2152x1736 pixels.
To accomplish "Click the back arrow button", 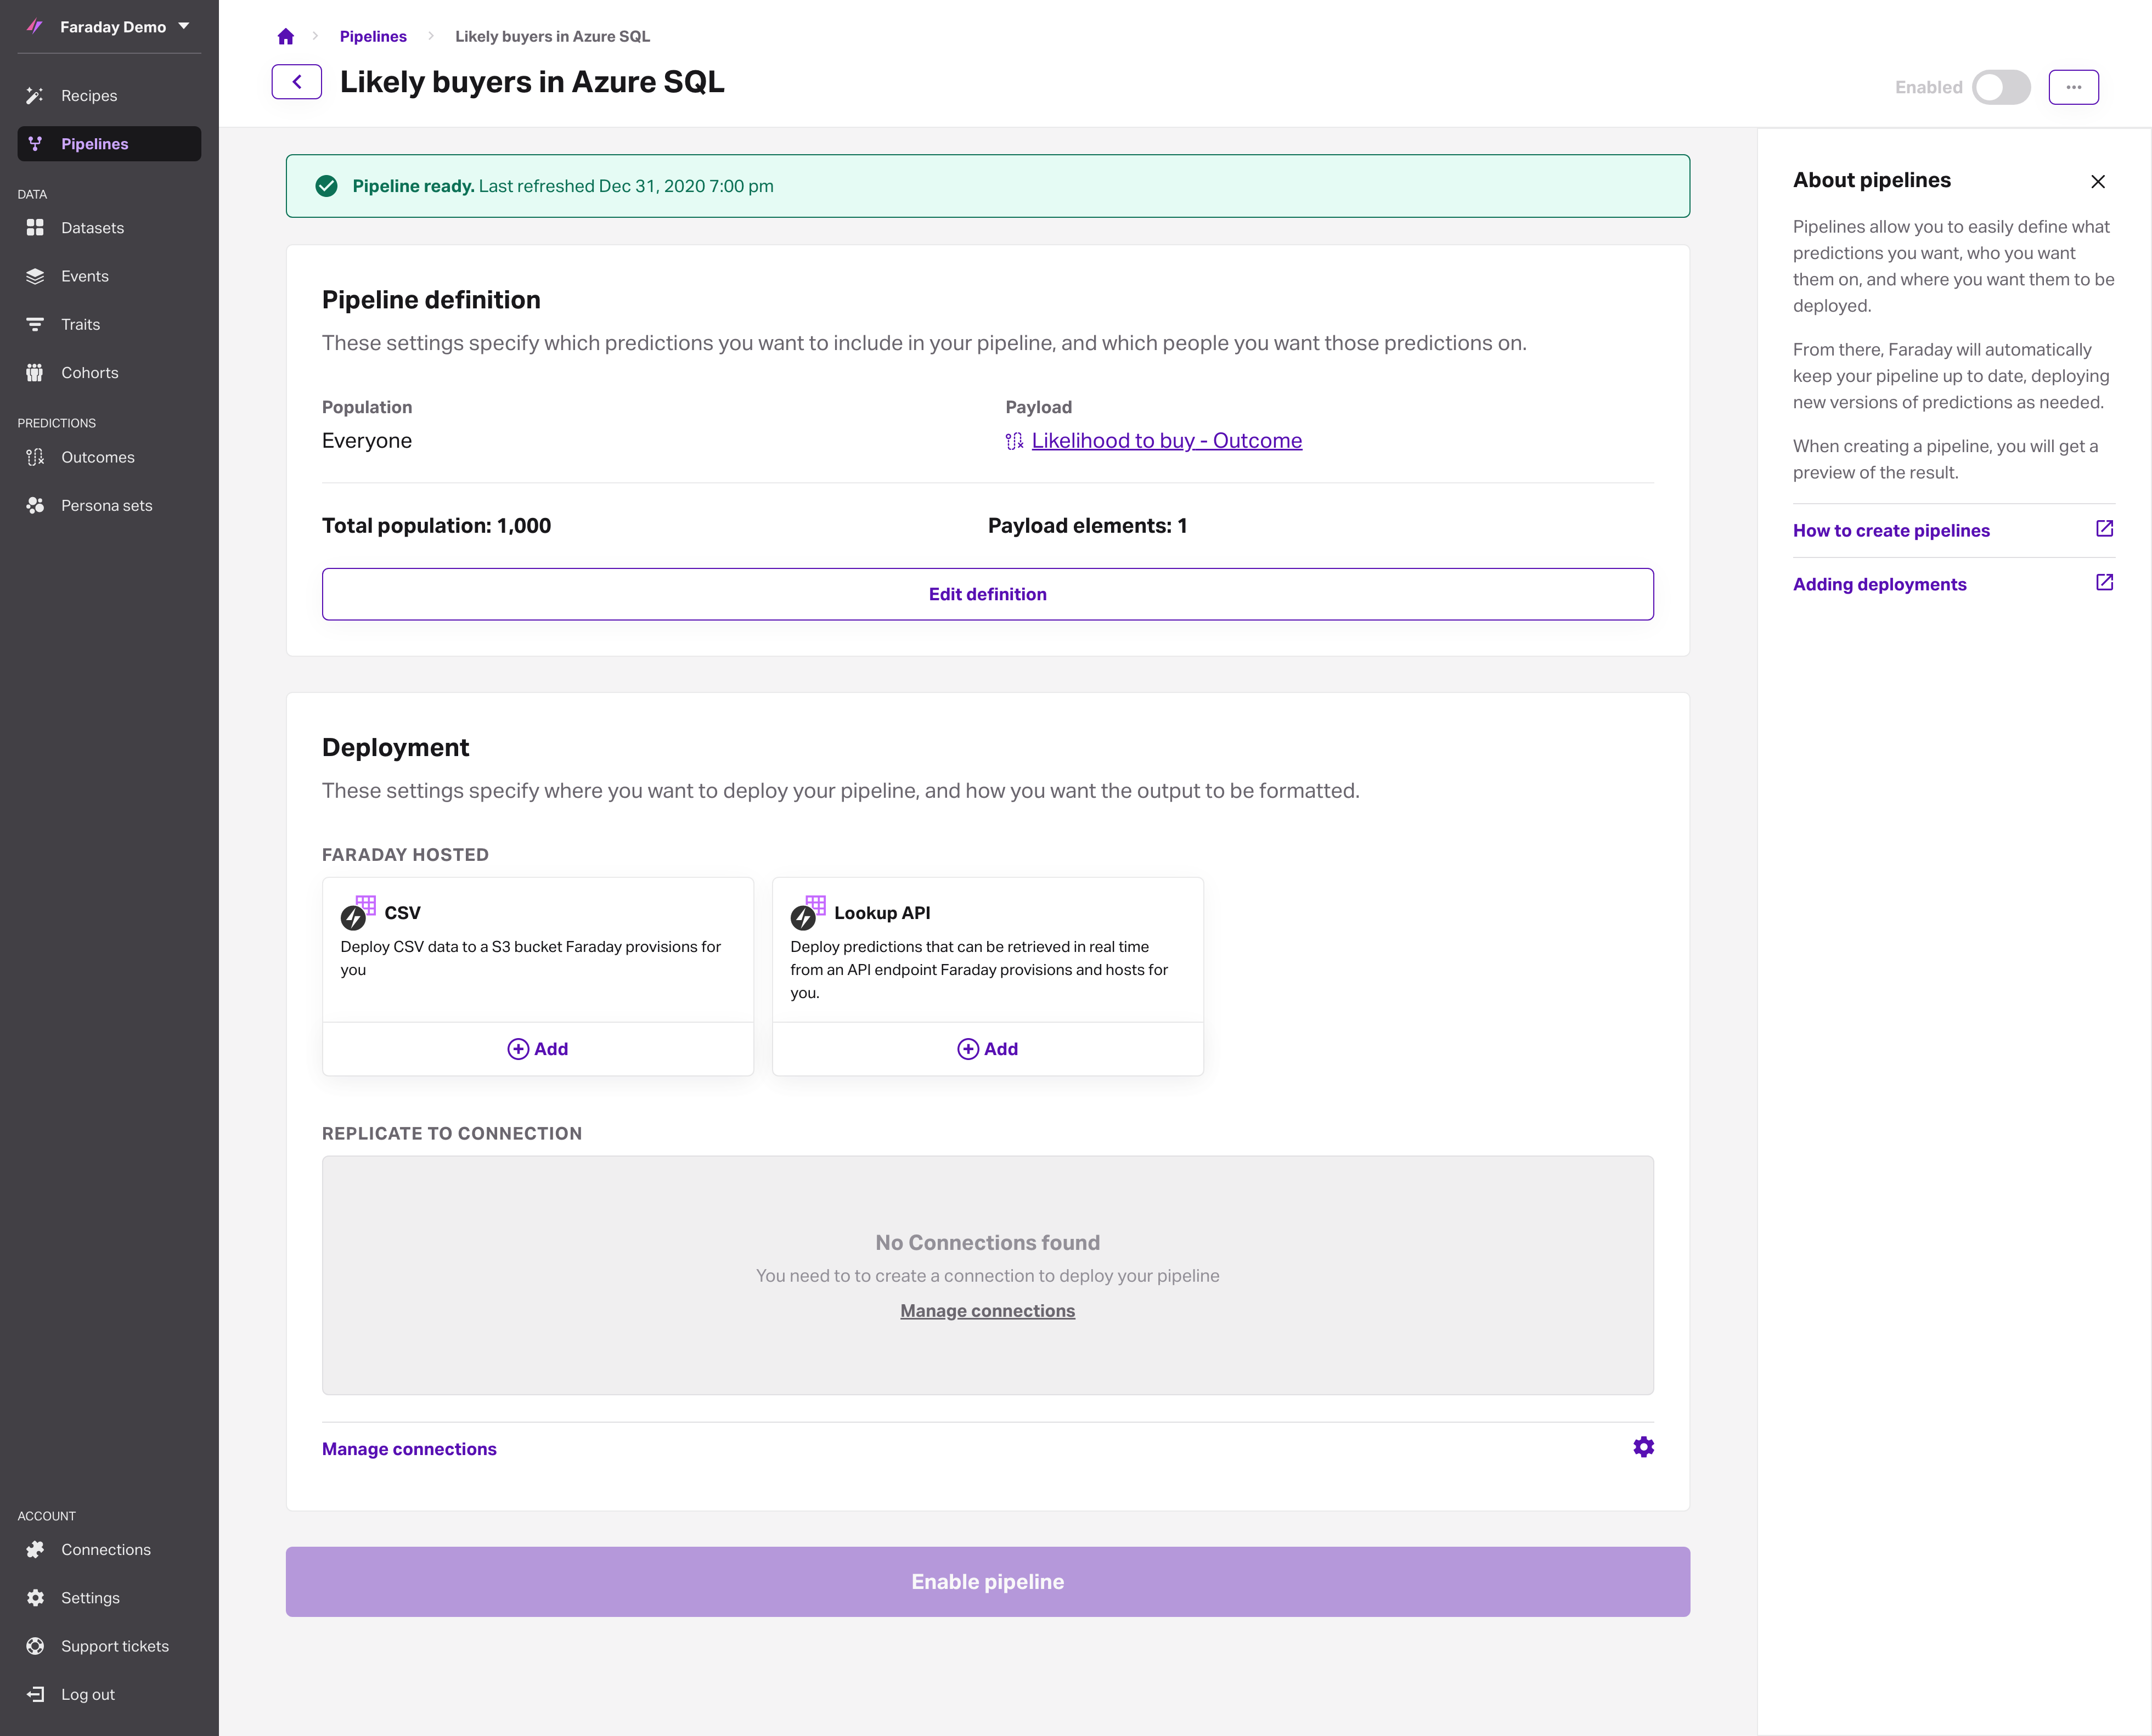I will click(297, 82).
